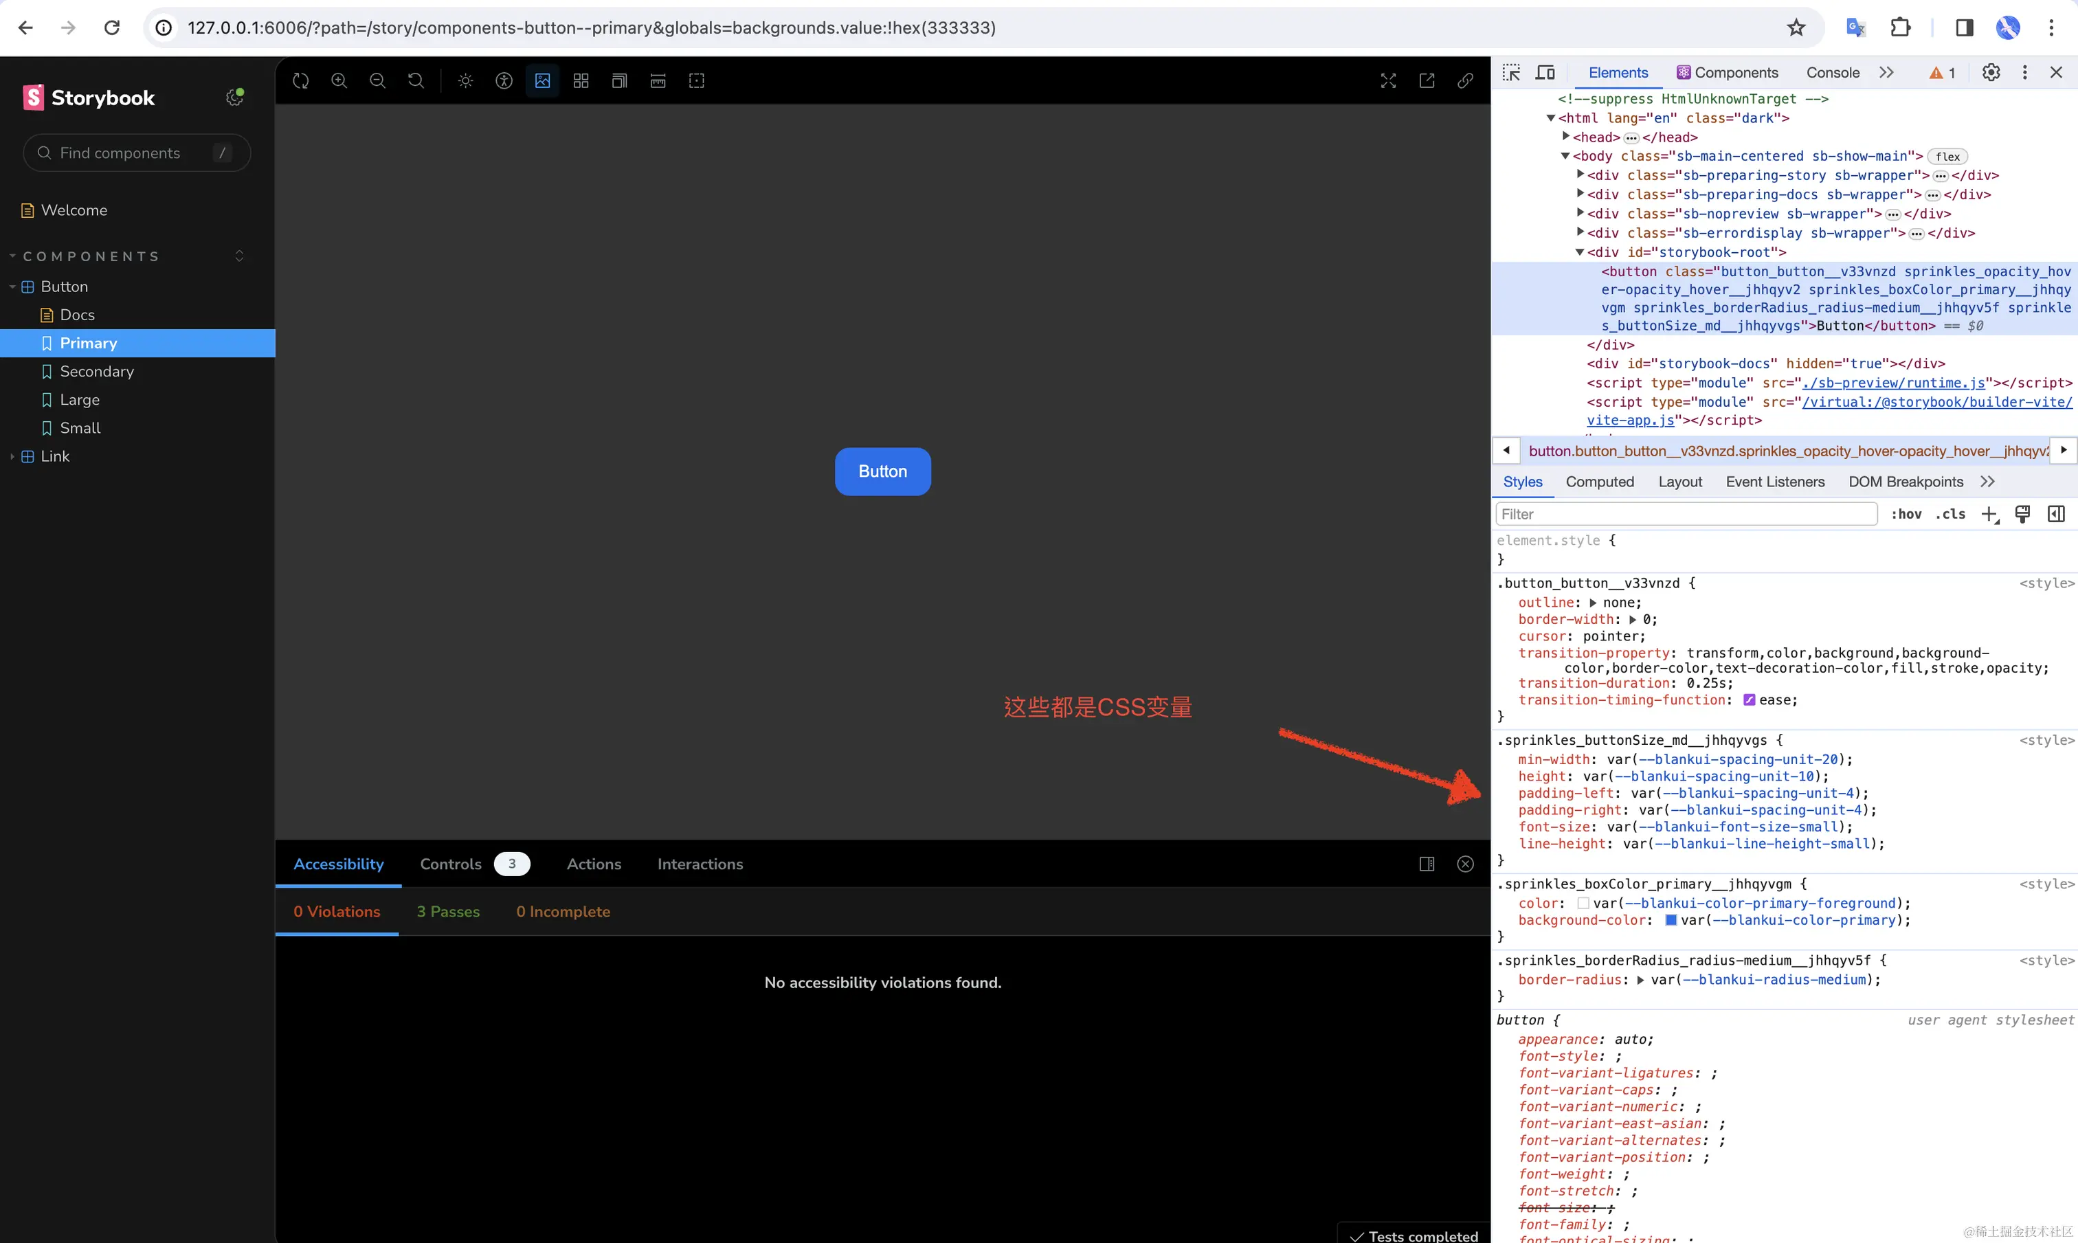
Task: Toggle element classes with .cls
Action: 1952,513
